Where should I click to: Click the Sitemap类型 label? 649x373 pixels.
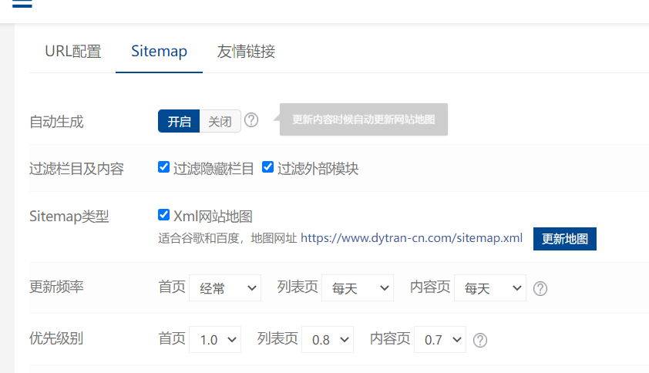[x=69, y=216]
